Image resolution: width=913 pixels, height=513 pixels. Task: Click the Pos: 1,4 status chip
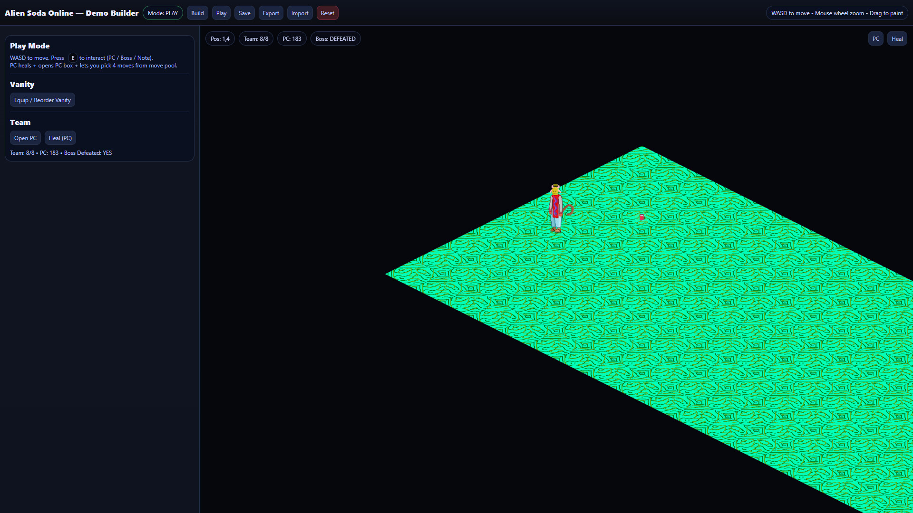(x=220, y=38)
